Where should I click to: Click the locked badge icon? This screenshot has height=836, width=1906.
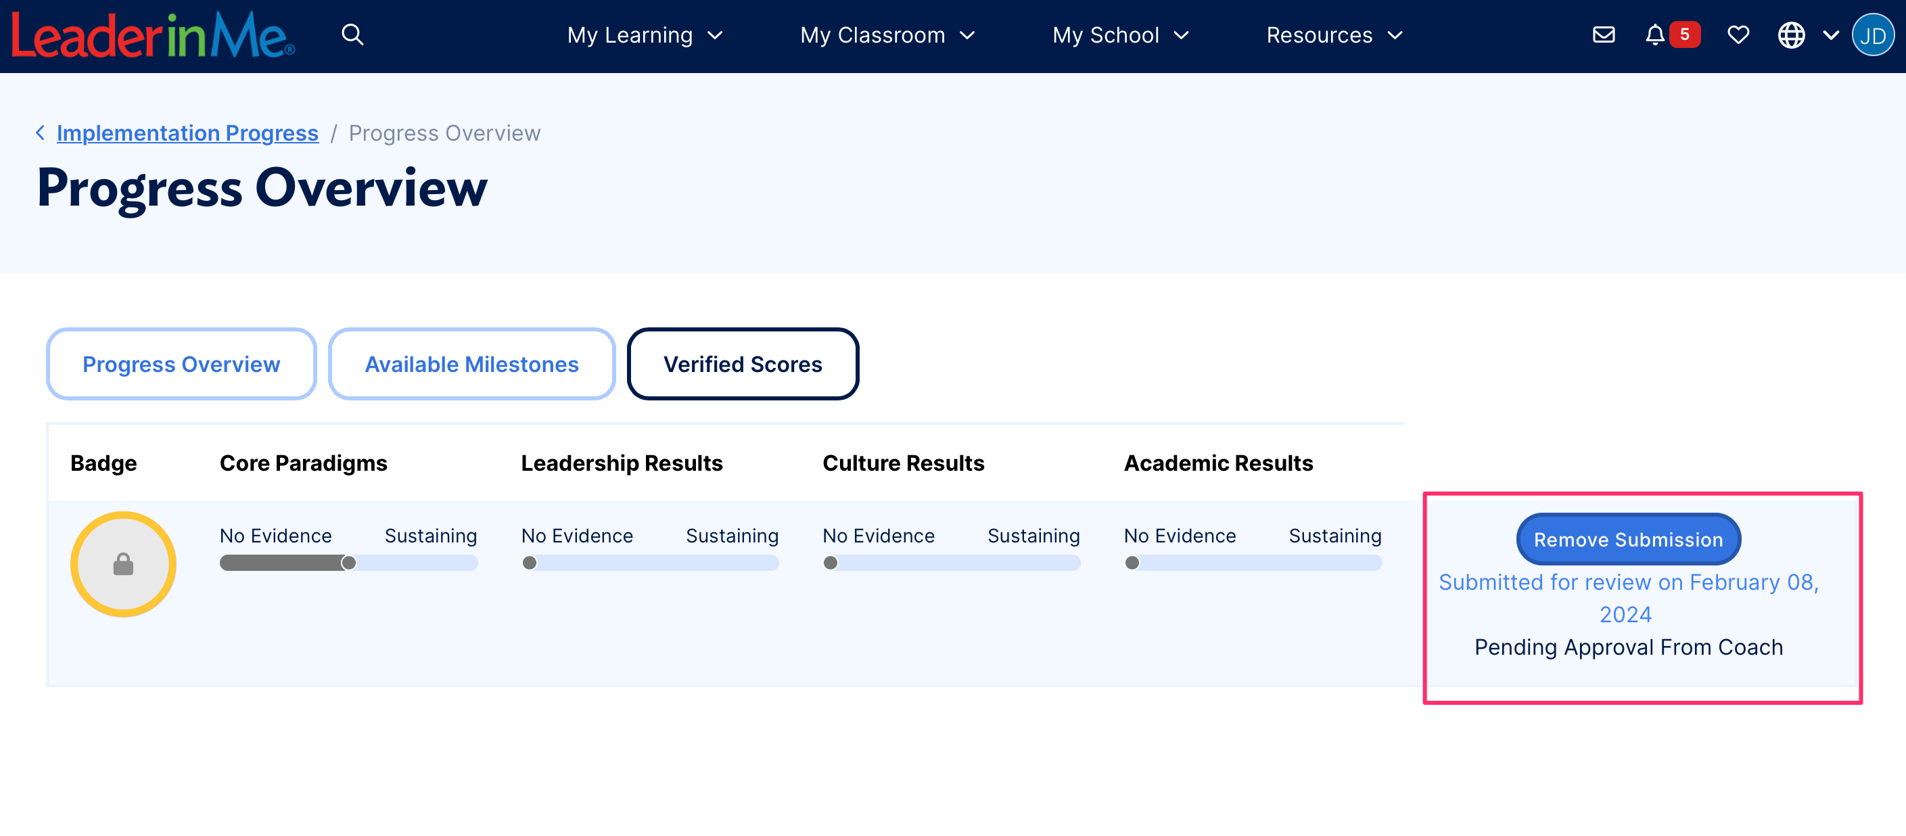[123, 565]
